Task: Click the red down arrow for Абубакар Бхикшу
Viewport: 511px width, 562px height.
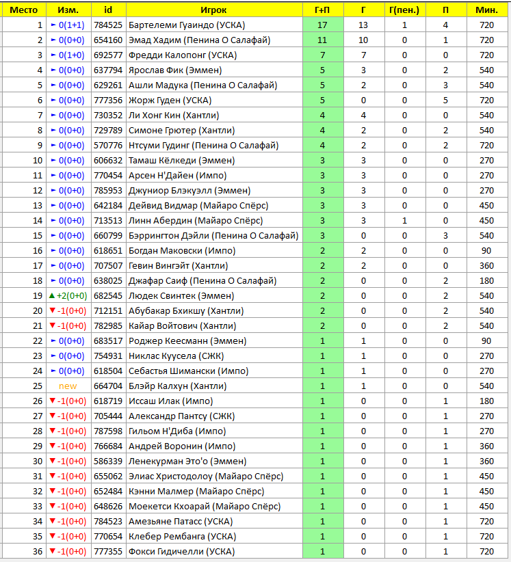Action: [x=53, y=311]
